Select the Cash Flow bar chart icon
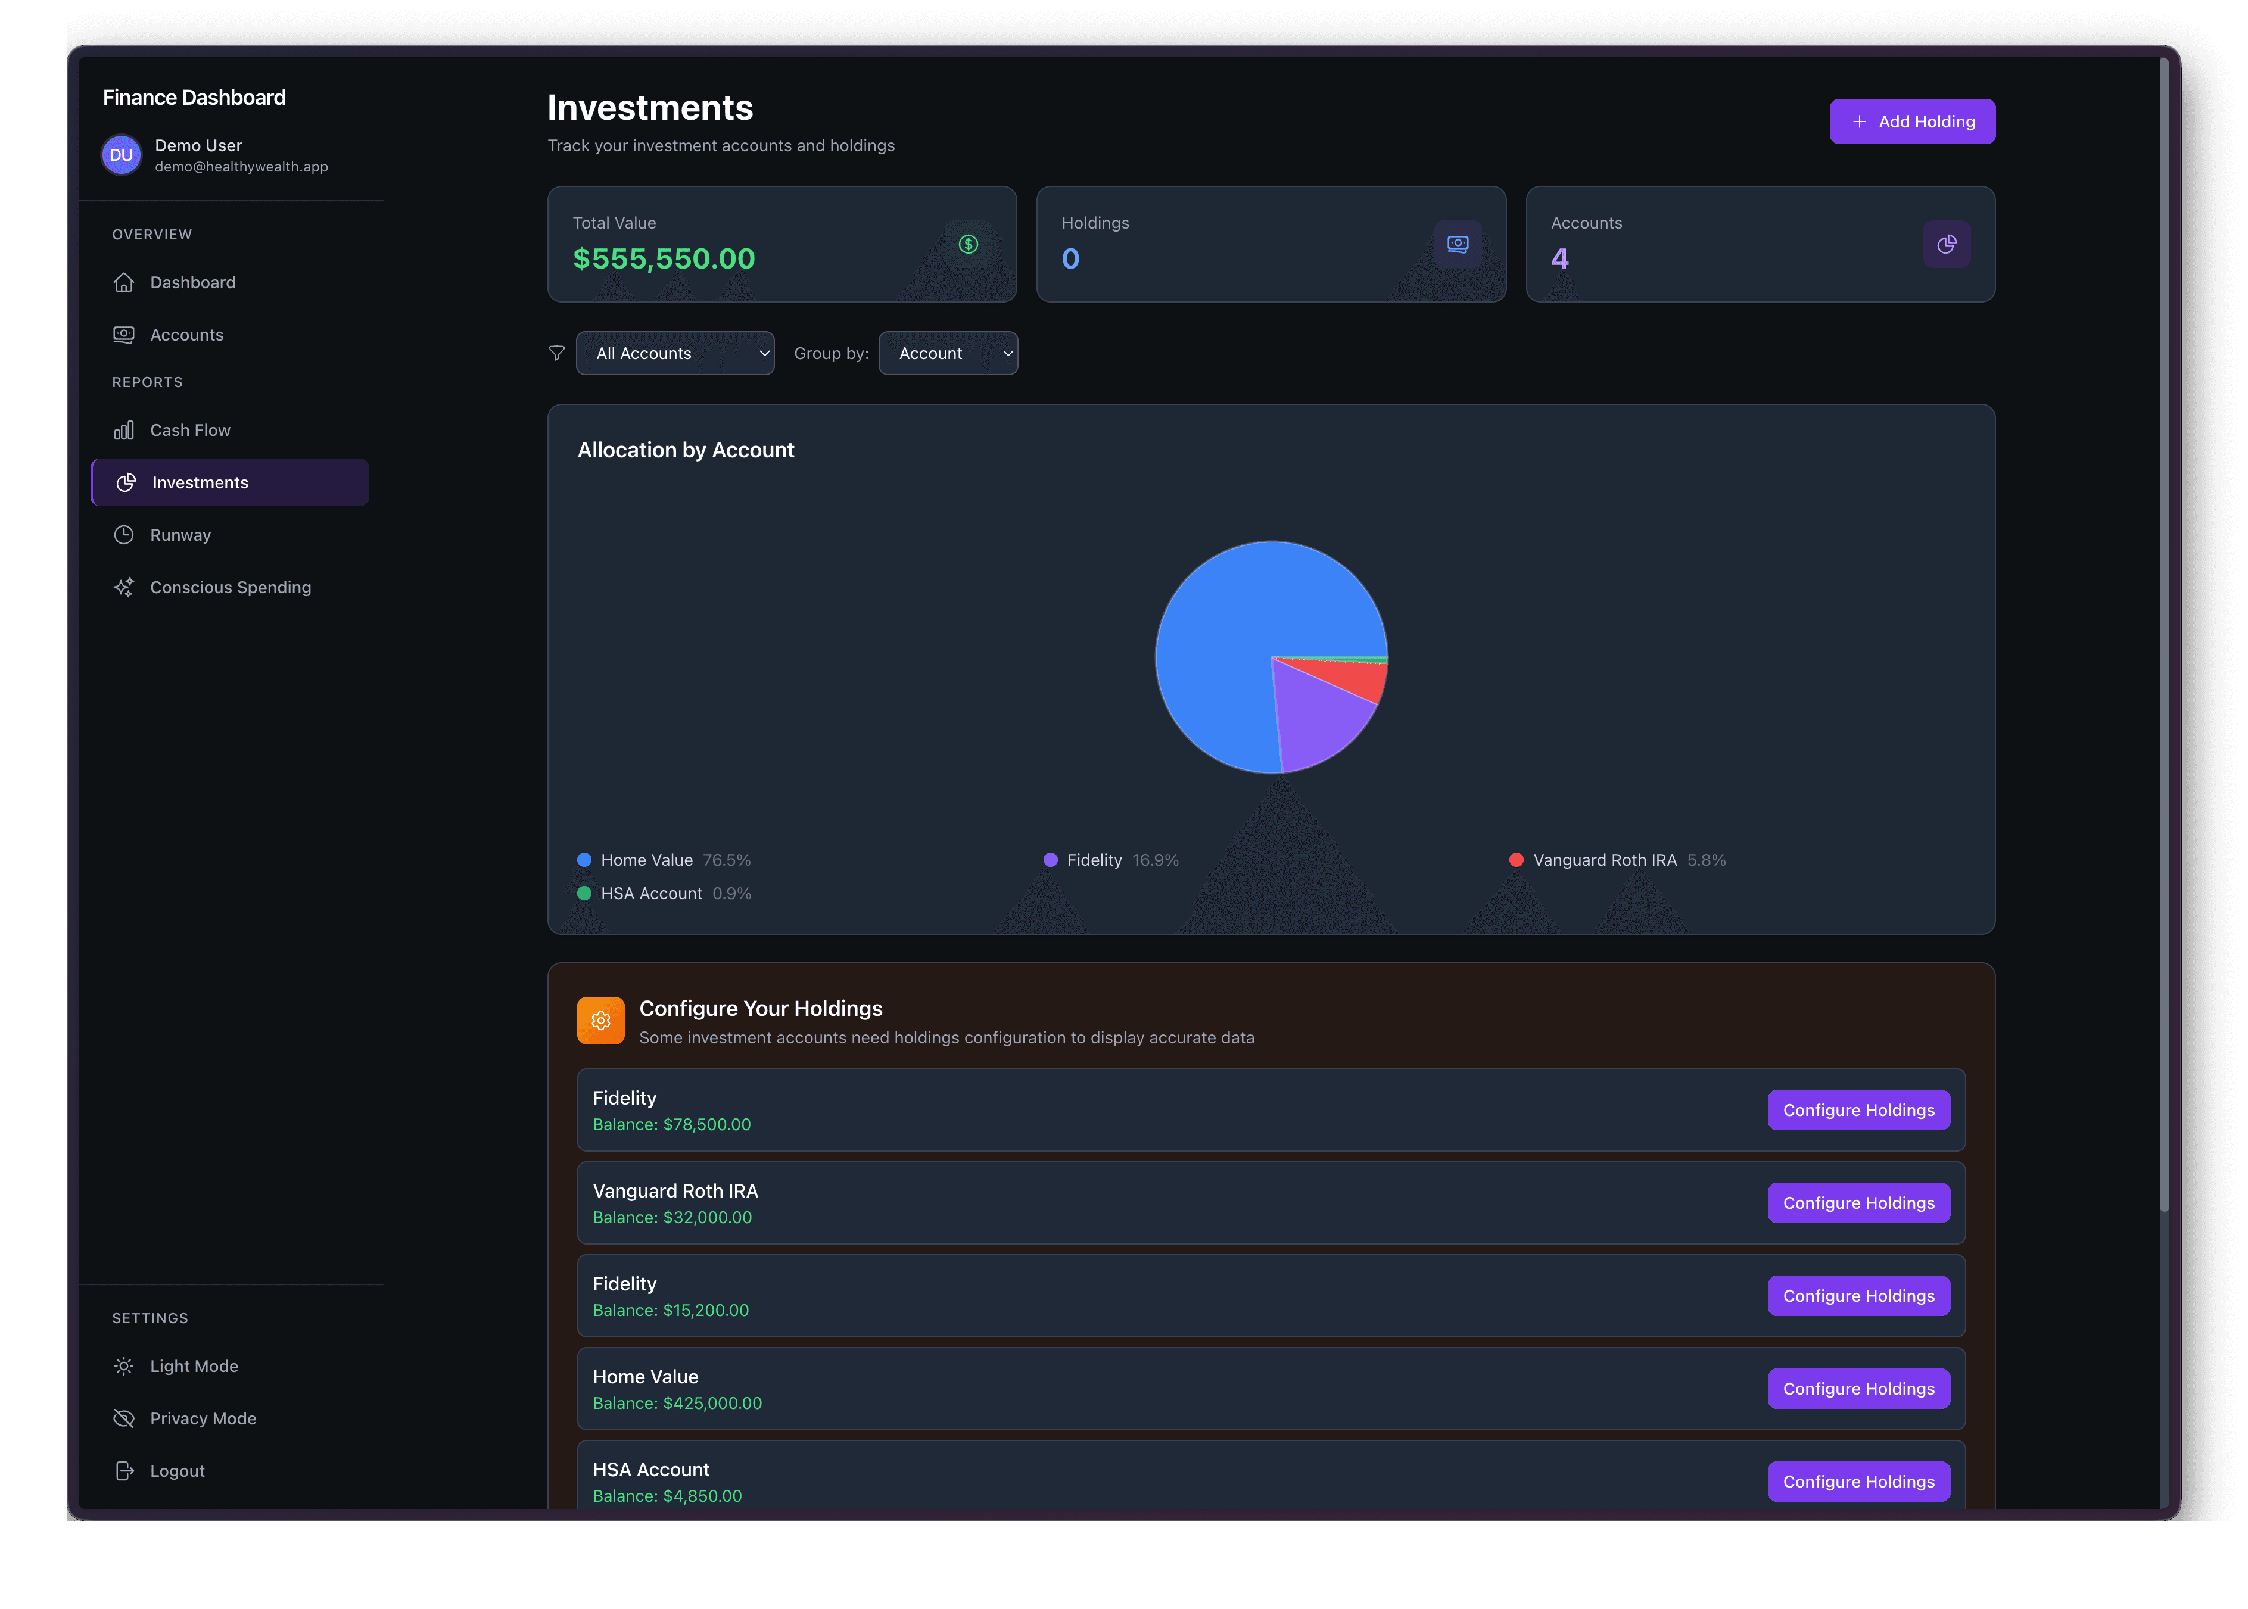 tap(124, 430)
